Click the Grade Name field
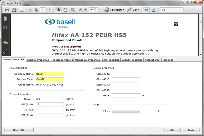The image size is (204, 136). click(50, 85)
